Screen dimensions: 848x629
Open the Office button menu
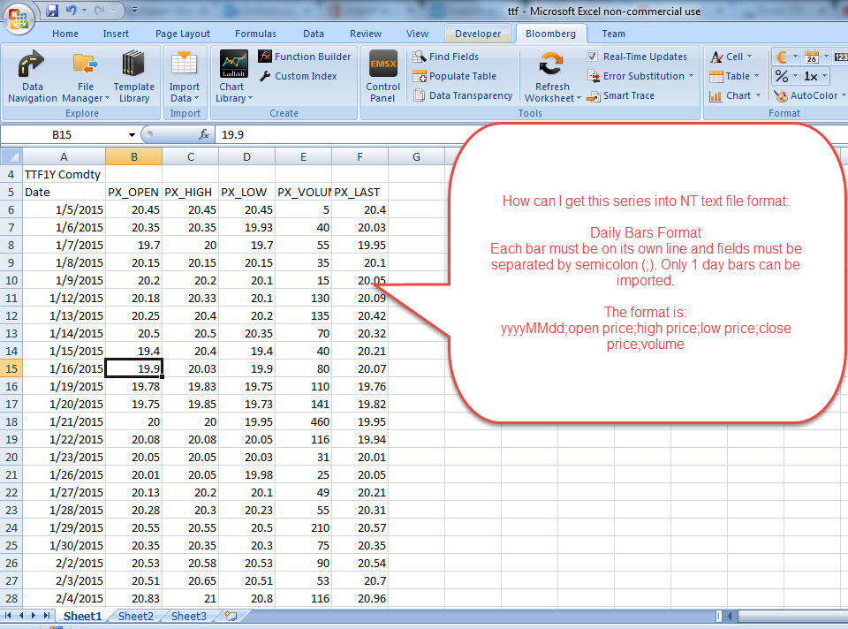[19, 18]
